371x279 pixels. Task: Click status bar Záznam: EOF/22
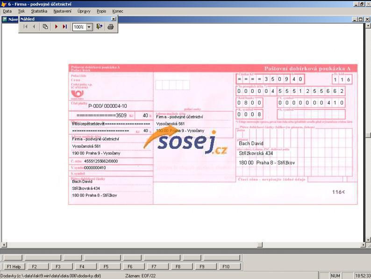pyautogui.click(x=141, y=276)
